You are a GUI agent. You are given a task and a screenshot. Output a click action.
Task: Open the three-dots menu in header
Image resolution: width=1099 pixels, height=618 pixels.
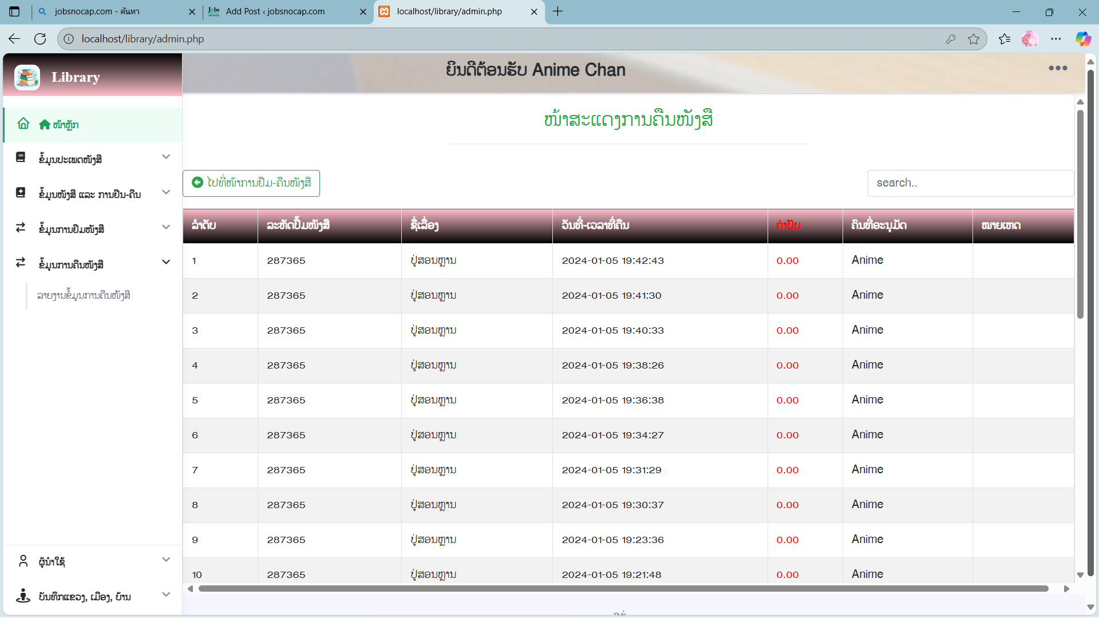click(x=1057, y=68)
